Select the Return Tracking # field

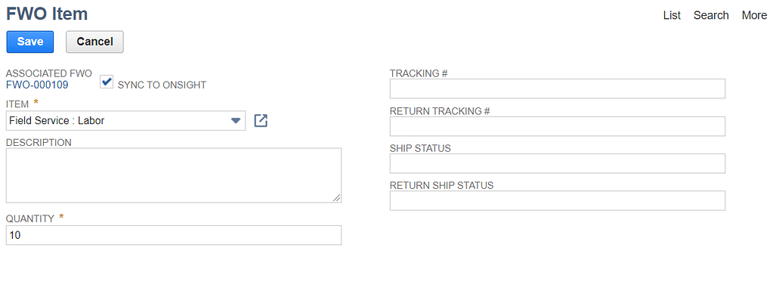pos(558,126)
